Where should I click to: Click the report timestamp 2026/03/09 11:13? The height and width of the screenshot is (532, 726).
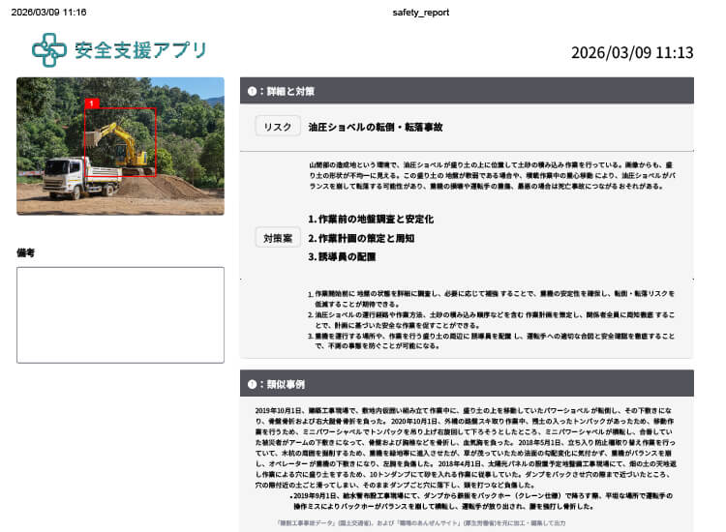632,52
